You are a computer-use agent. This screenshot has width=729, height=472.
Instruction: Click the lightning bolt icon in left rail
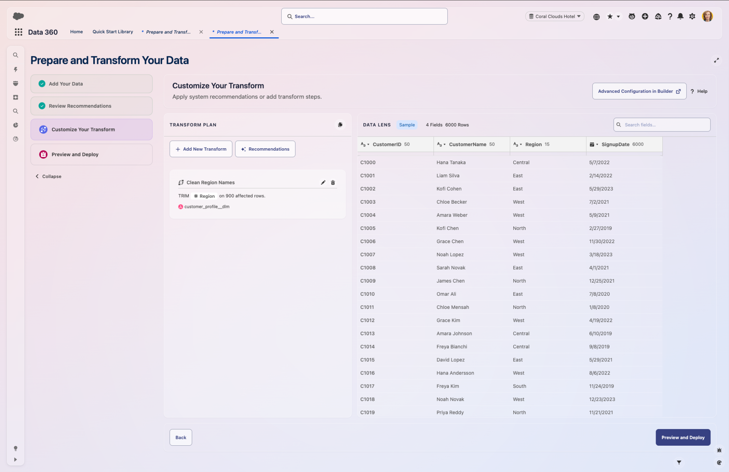click(x=16, y=69)
